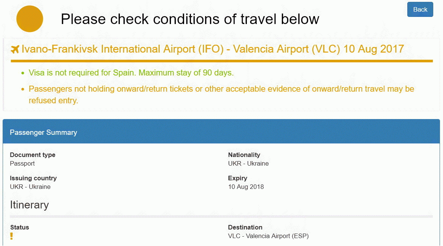
Task: Click the Status label in Itinerary
Action: point(20,227)
